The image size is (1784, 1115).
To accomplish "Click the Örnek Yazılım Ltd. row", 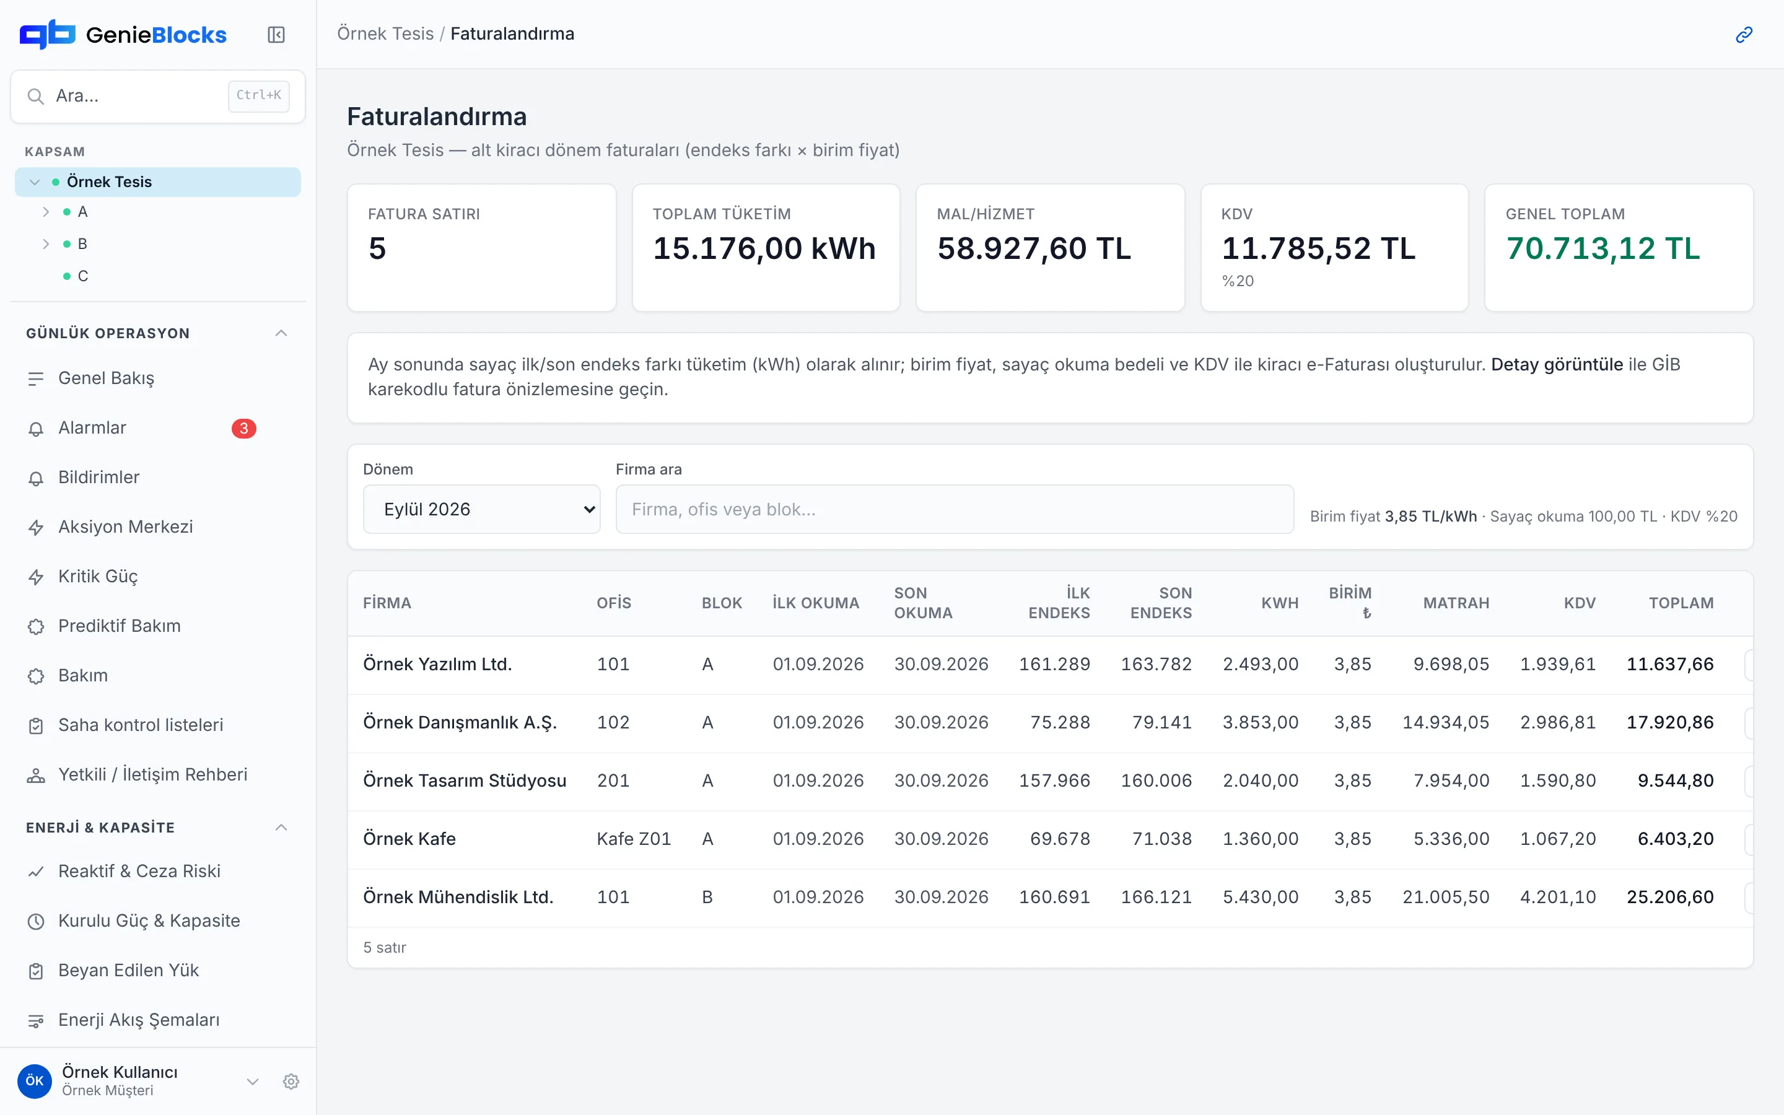I will click(x=1050, y=665).
